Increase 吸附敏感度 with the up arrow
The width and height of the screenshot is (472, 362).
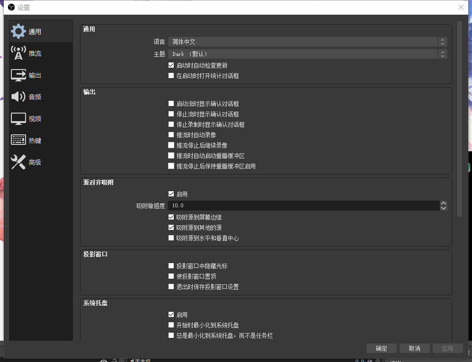(x=444, y=203)
